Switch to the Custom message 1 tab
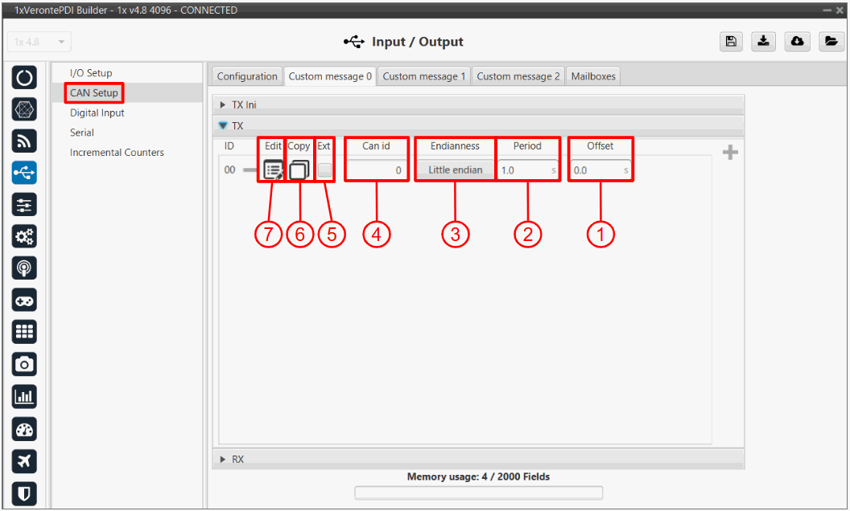This screenshot has width=850, height=511. pyautogui.click(x=424, y=76)
